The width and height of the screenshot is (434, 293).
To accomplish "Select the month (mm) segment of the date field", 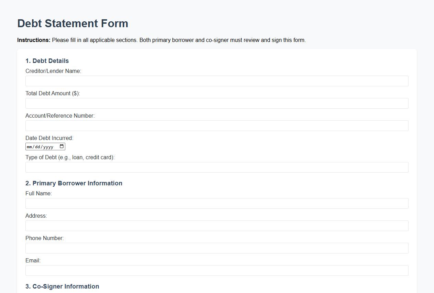I will [30, 146].
